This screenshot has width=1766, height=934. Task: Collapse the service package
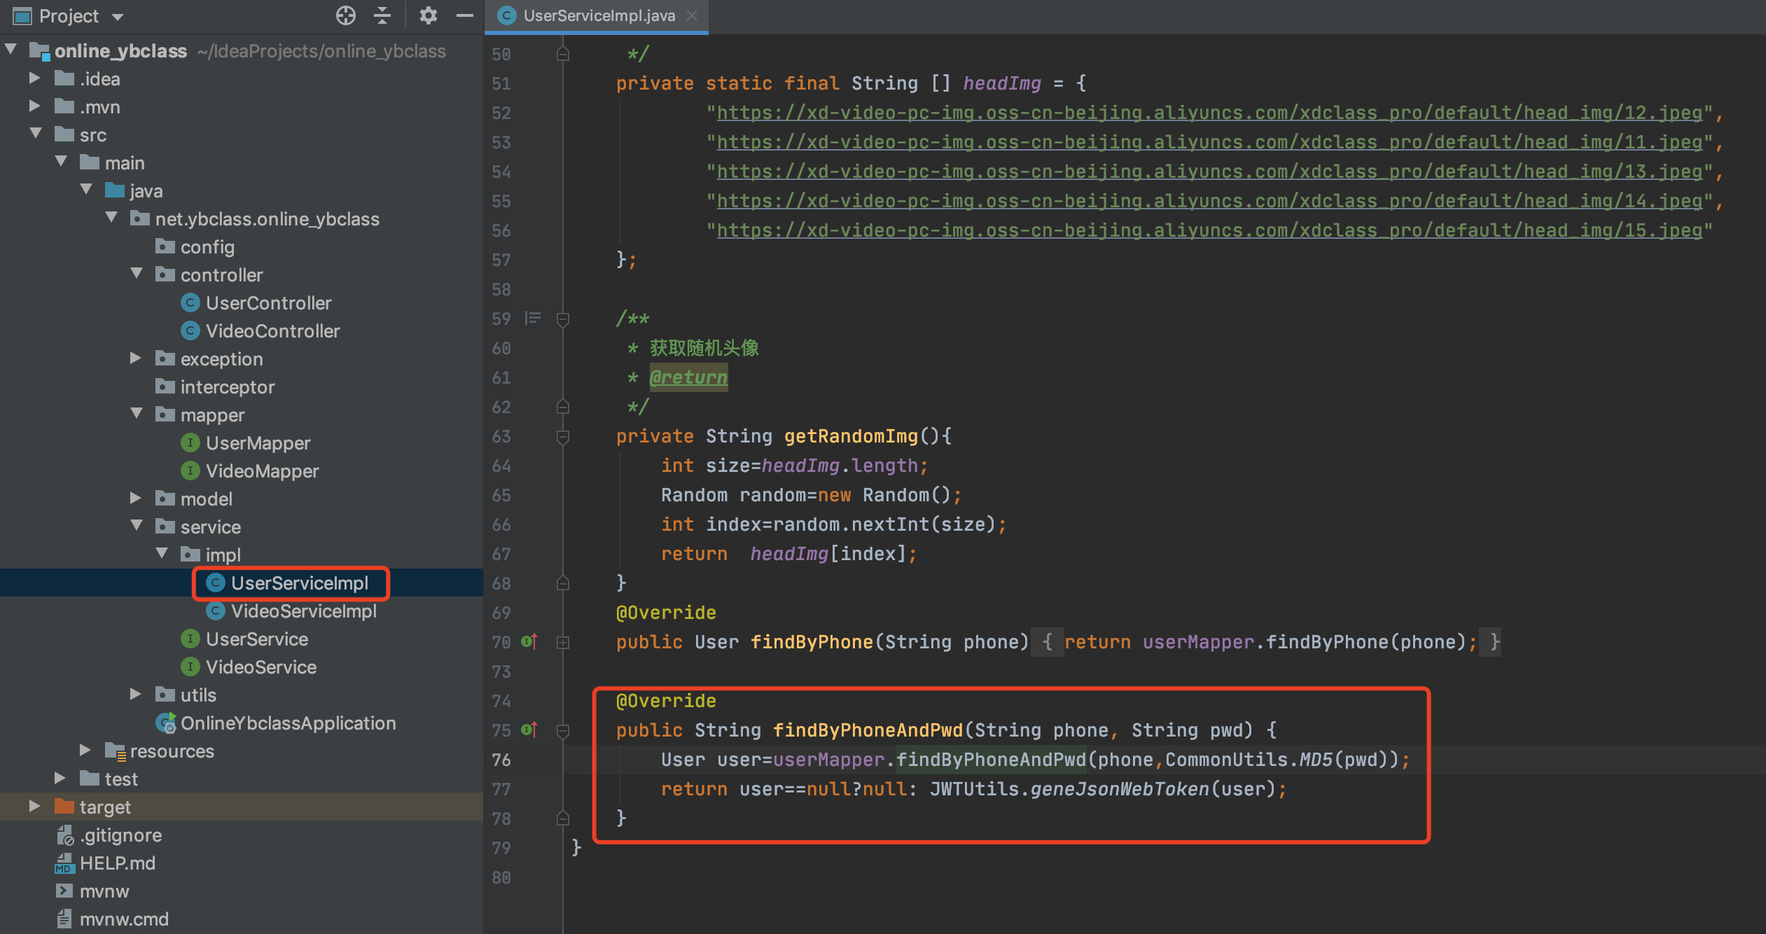[137, 525]
